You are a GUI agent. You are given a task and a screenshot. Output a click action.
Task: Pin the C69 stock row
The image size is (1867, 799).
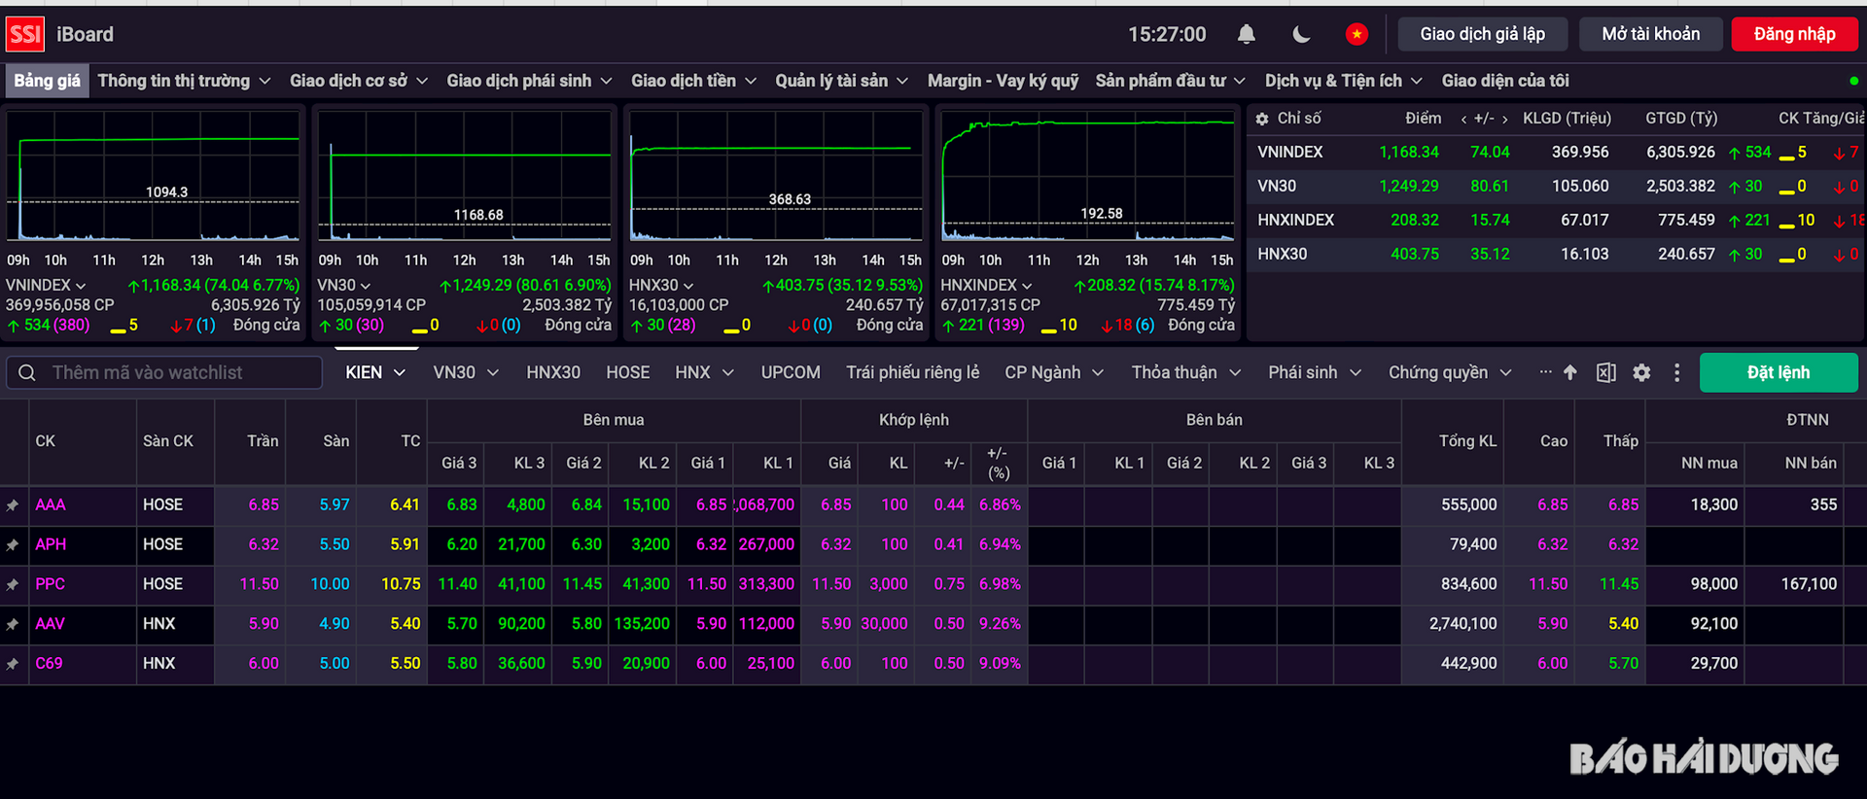13,664
